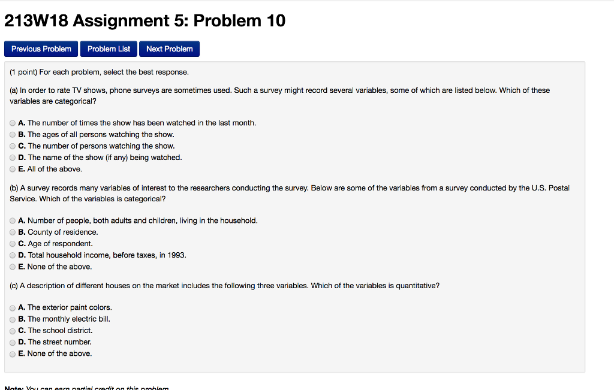Select option E, None of the above, in part (b)
614x390 pixels.
point(12,267)
